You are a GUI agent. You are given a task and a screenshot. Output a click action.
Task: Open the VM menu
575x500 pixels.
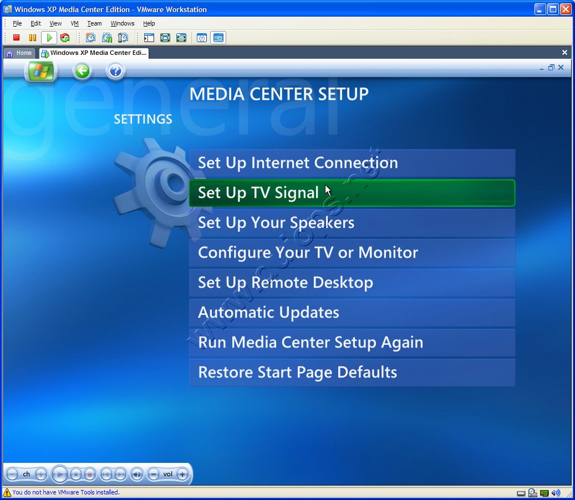(74, 23)
